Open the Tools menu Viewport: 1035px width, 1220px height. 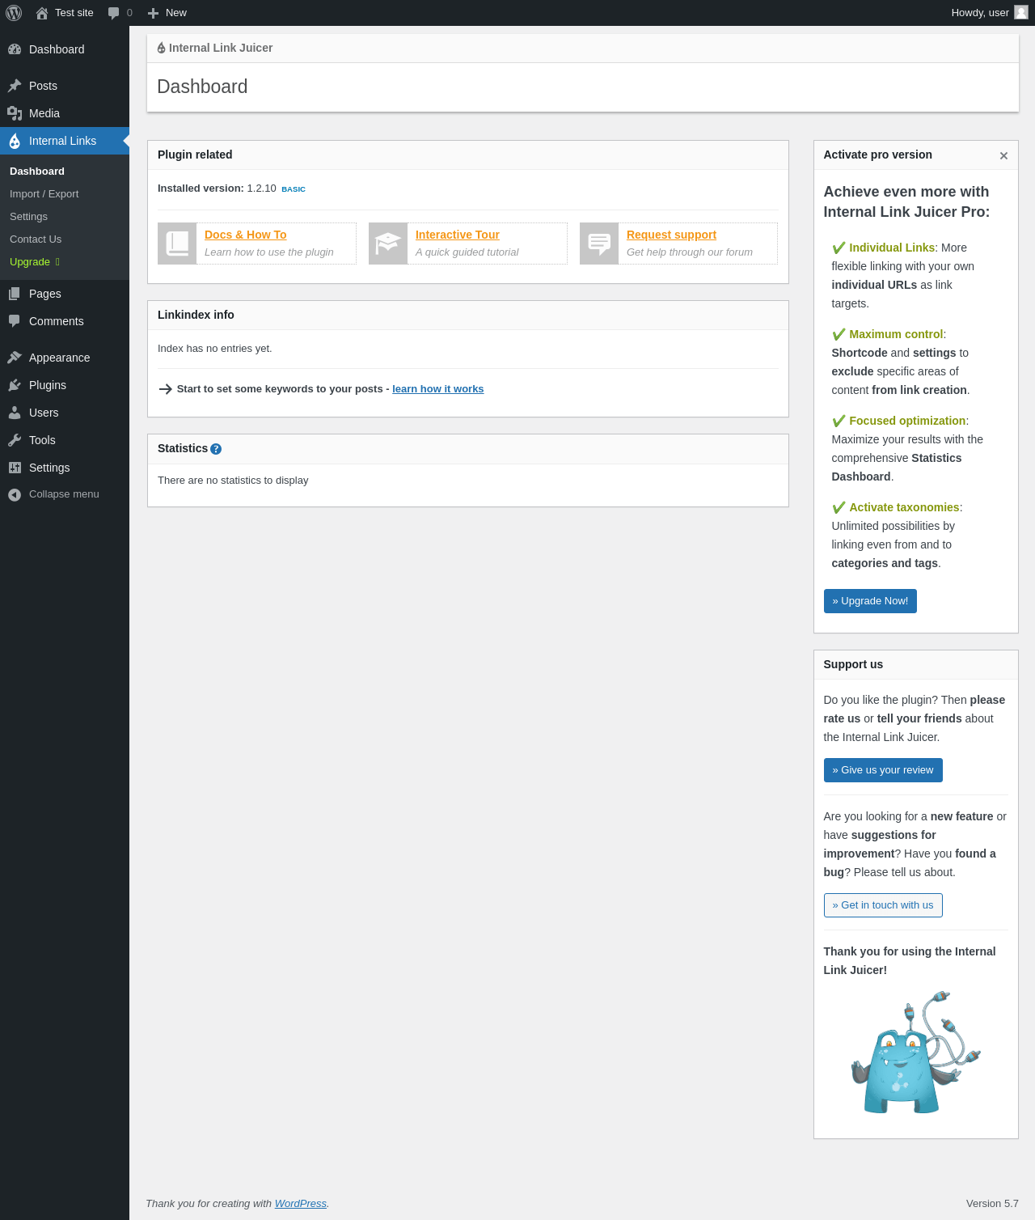tap(65, 440)
